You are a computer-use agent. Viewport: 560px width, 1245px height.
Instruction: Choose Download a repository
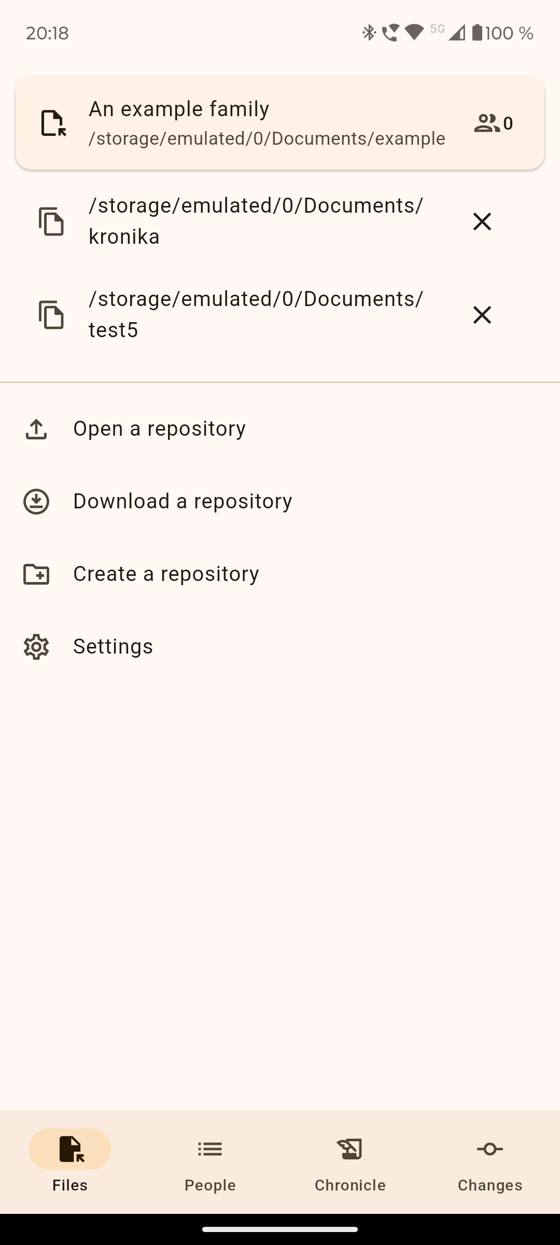(x=183, y=502)
